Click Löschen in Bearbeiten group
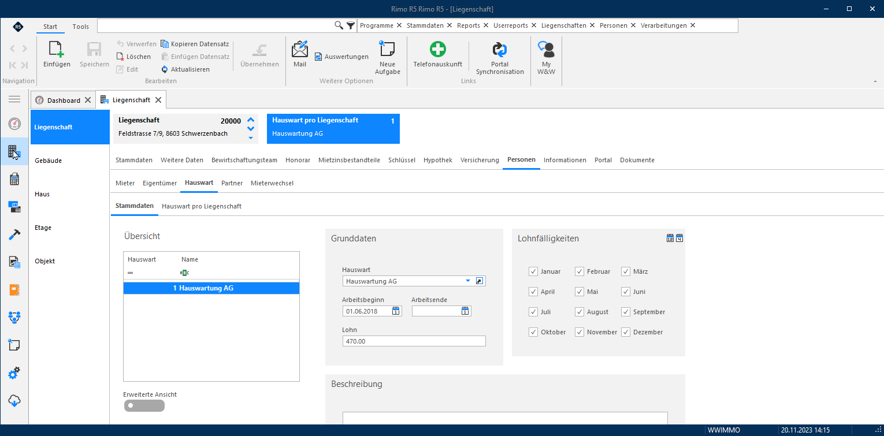Screen dimensions: 884x436 coord(133,57)
